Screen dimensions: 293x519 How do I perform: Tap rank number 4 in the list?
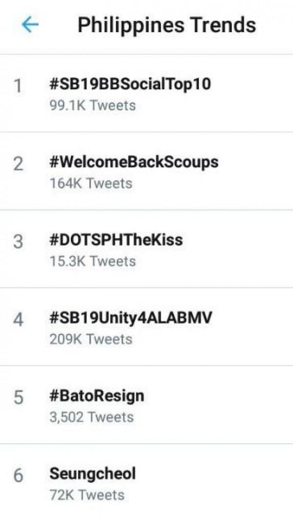pyautogui.click(x=18, y=320)
